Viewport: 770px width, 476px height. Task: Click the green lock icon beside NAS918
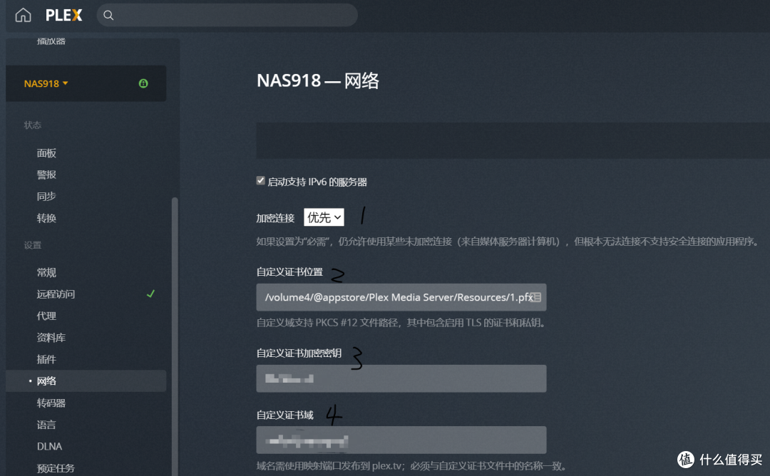pos(143,83)
